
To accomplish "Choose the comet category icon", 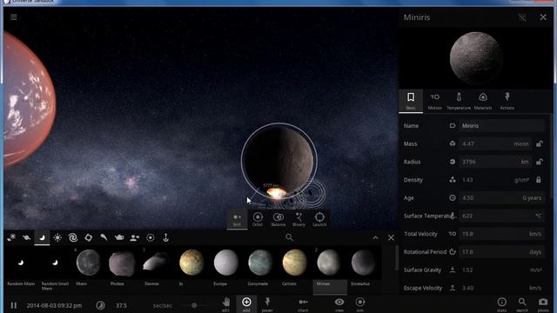I will pos(104,237).
